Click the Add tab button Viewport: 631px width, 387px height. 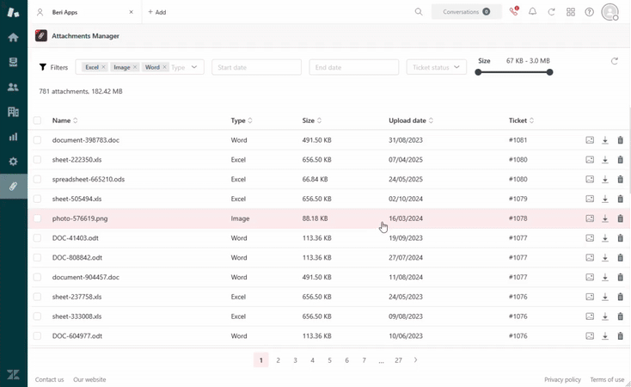[157, 12]
